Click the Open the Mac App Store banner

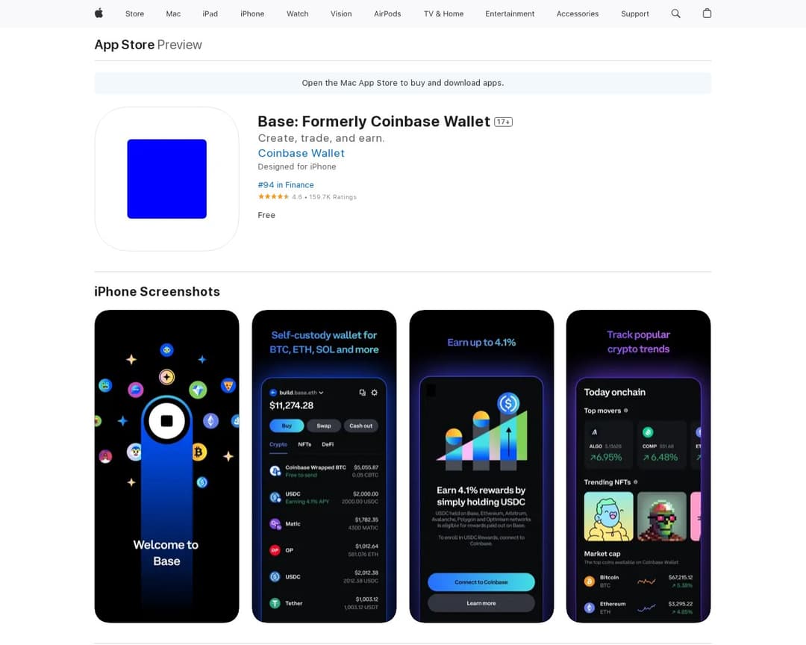coord(403,83)
